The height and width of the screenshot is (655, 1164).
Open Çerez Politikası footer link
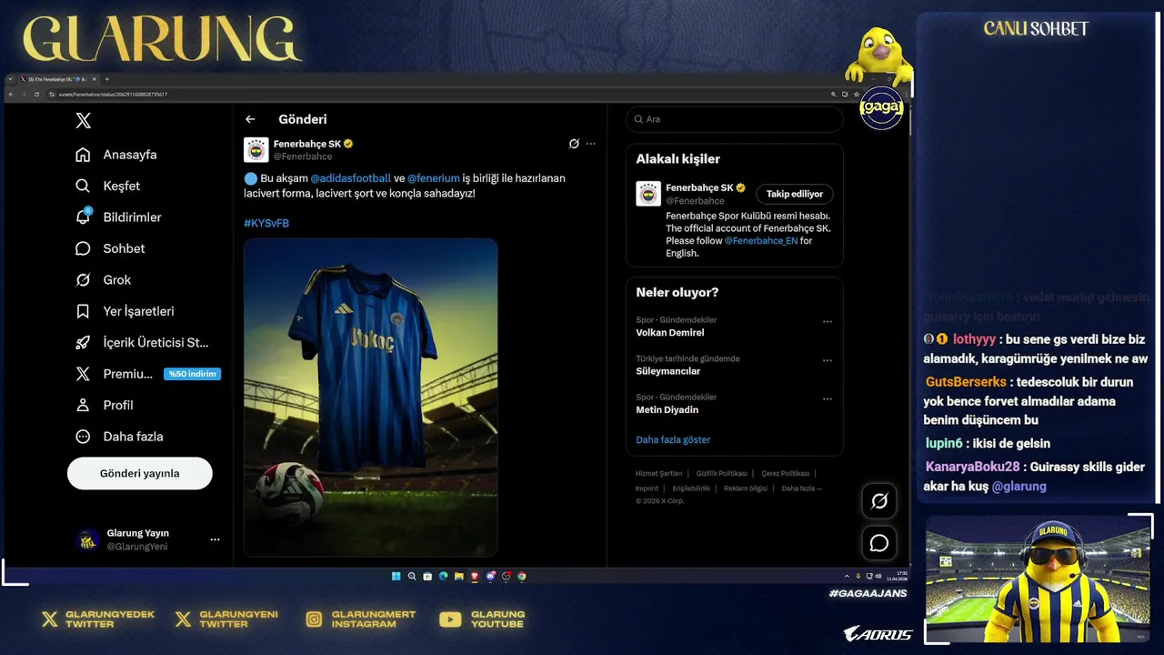coord(785,474)
